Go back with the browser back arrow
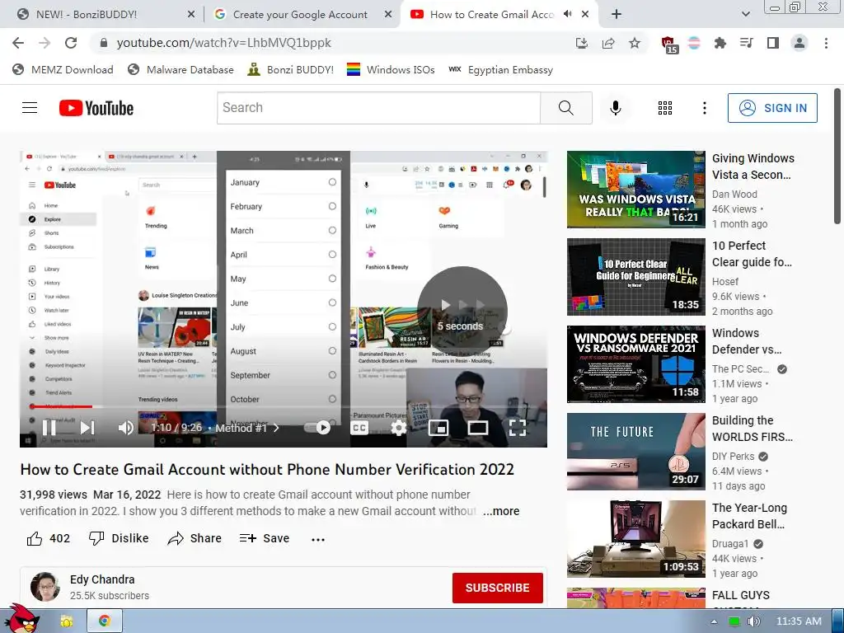 pyautogui.click(x=18, y=43)
